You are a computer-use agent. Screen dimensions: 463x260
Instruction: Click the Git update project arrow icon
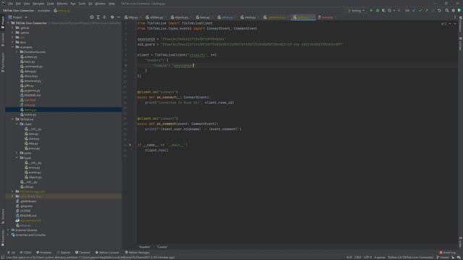tap(414, 10)
